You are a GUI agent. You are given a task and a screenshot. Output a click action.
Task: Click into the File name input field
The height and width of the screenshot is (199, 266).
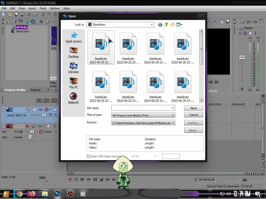coord(141,108)
